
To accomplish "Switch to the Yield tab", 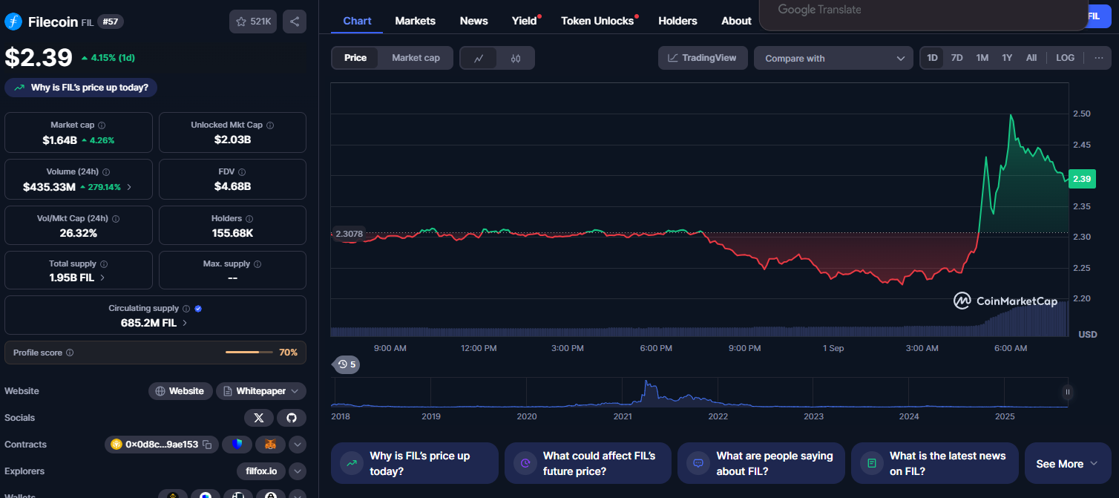I will coord(525,21).
